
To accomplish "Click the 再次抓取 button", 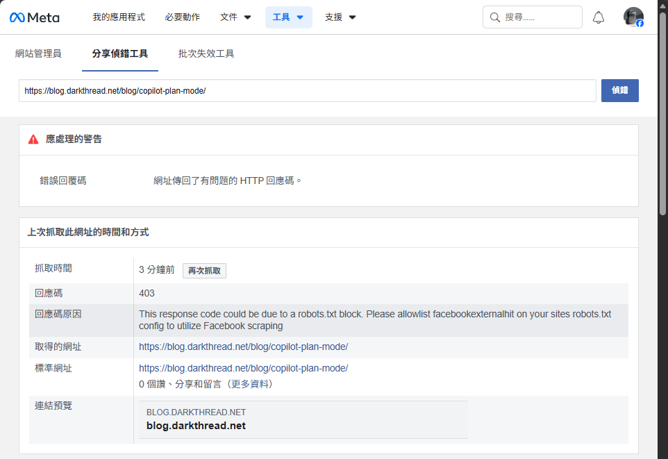I will point(204,271).
